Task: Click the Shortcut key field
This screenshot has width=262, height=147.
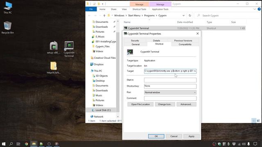Action: (x=170, y=86)
